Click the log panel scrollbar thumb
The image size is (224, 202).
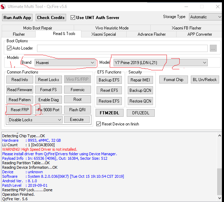coord(219,182)
